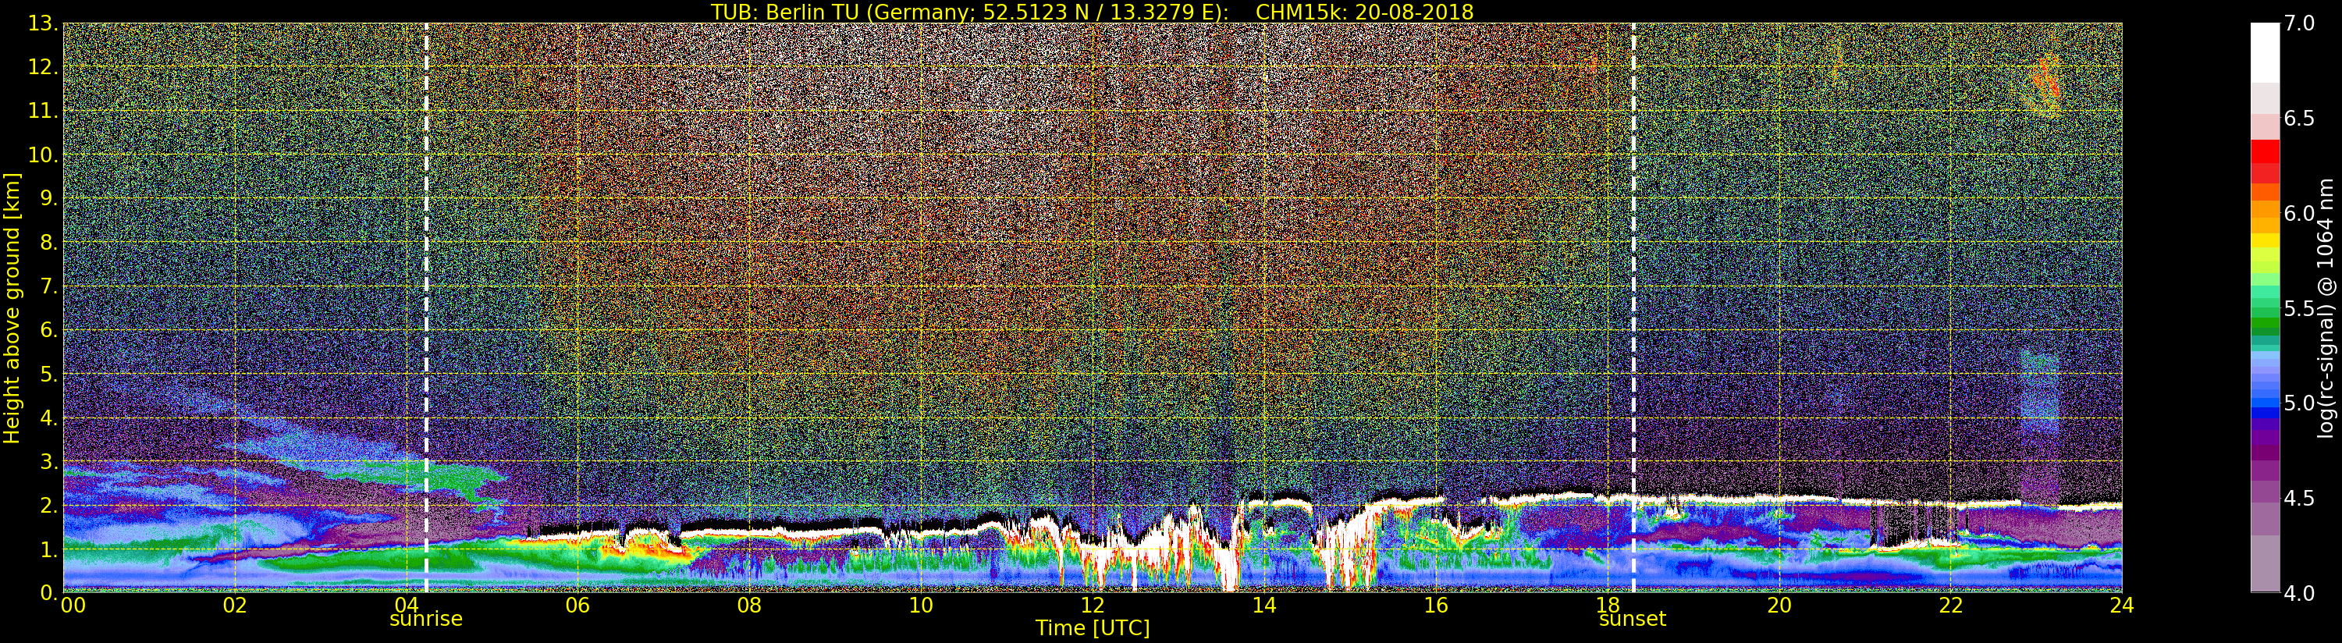Click the 'Time [UTC]' axis label
This screenshot has height=643, width=2342.
[1092, 628]
